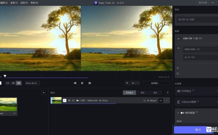Open the 查看(V) menu
The height and width of the screenshot is (135, 218).
(14, 3)
